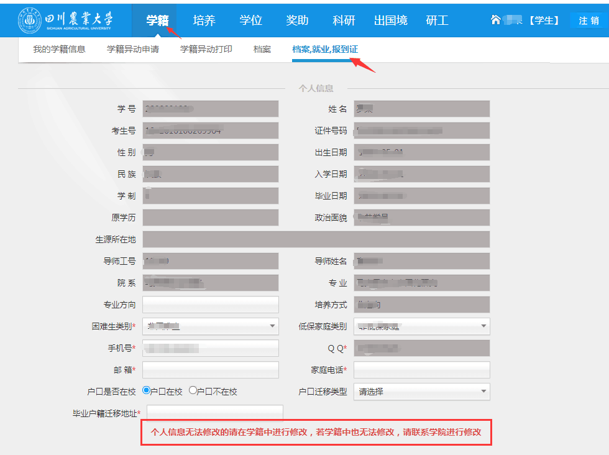Viewport: 609px width, 455px height.
Task: Select the 户口不在校 radio option
Action: 193,391
